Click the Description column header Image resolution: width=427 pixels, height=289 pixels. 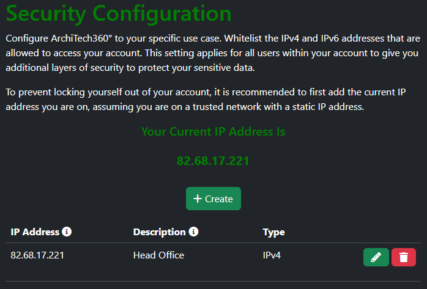click(x=159, y=232)
